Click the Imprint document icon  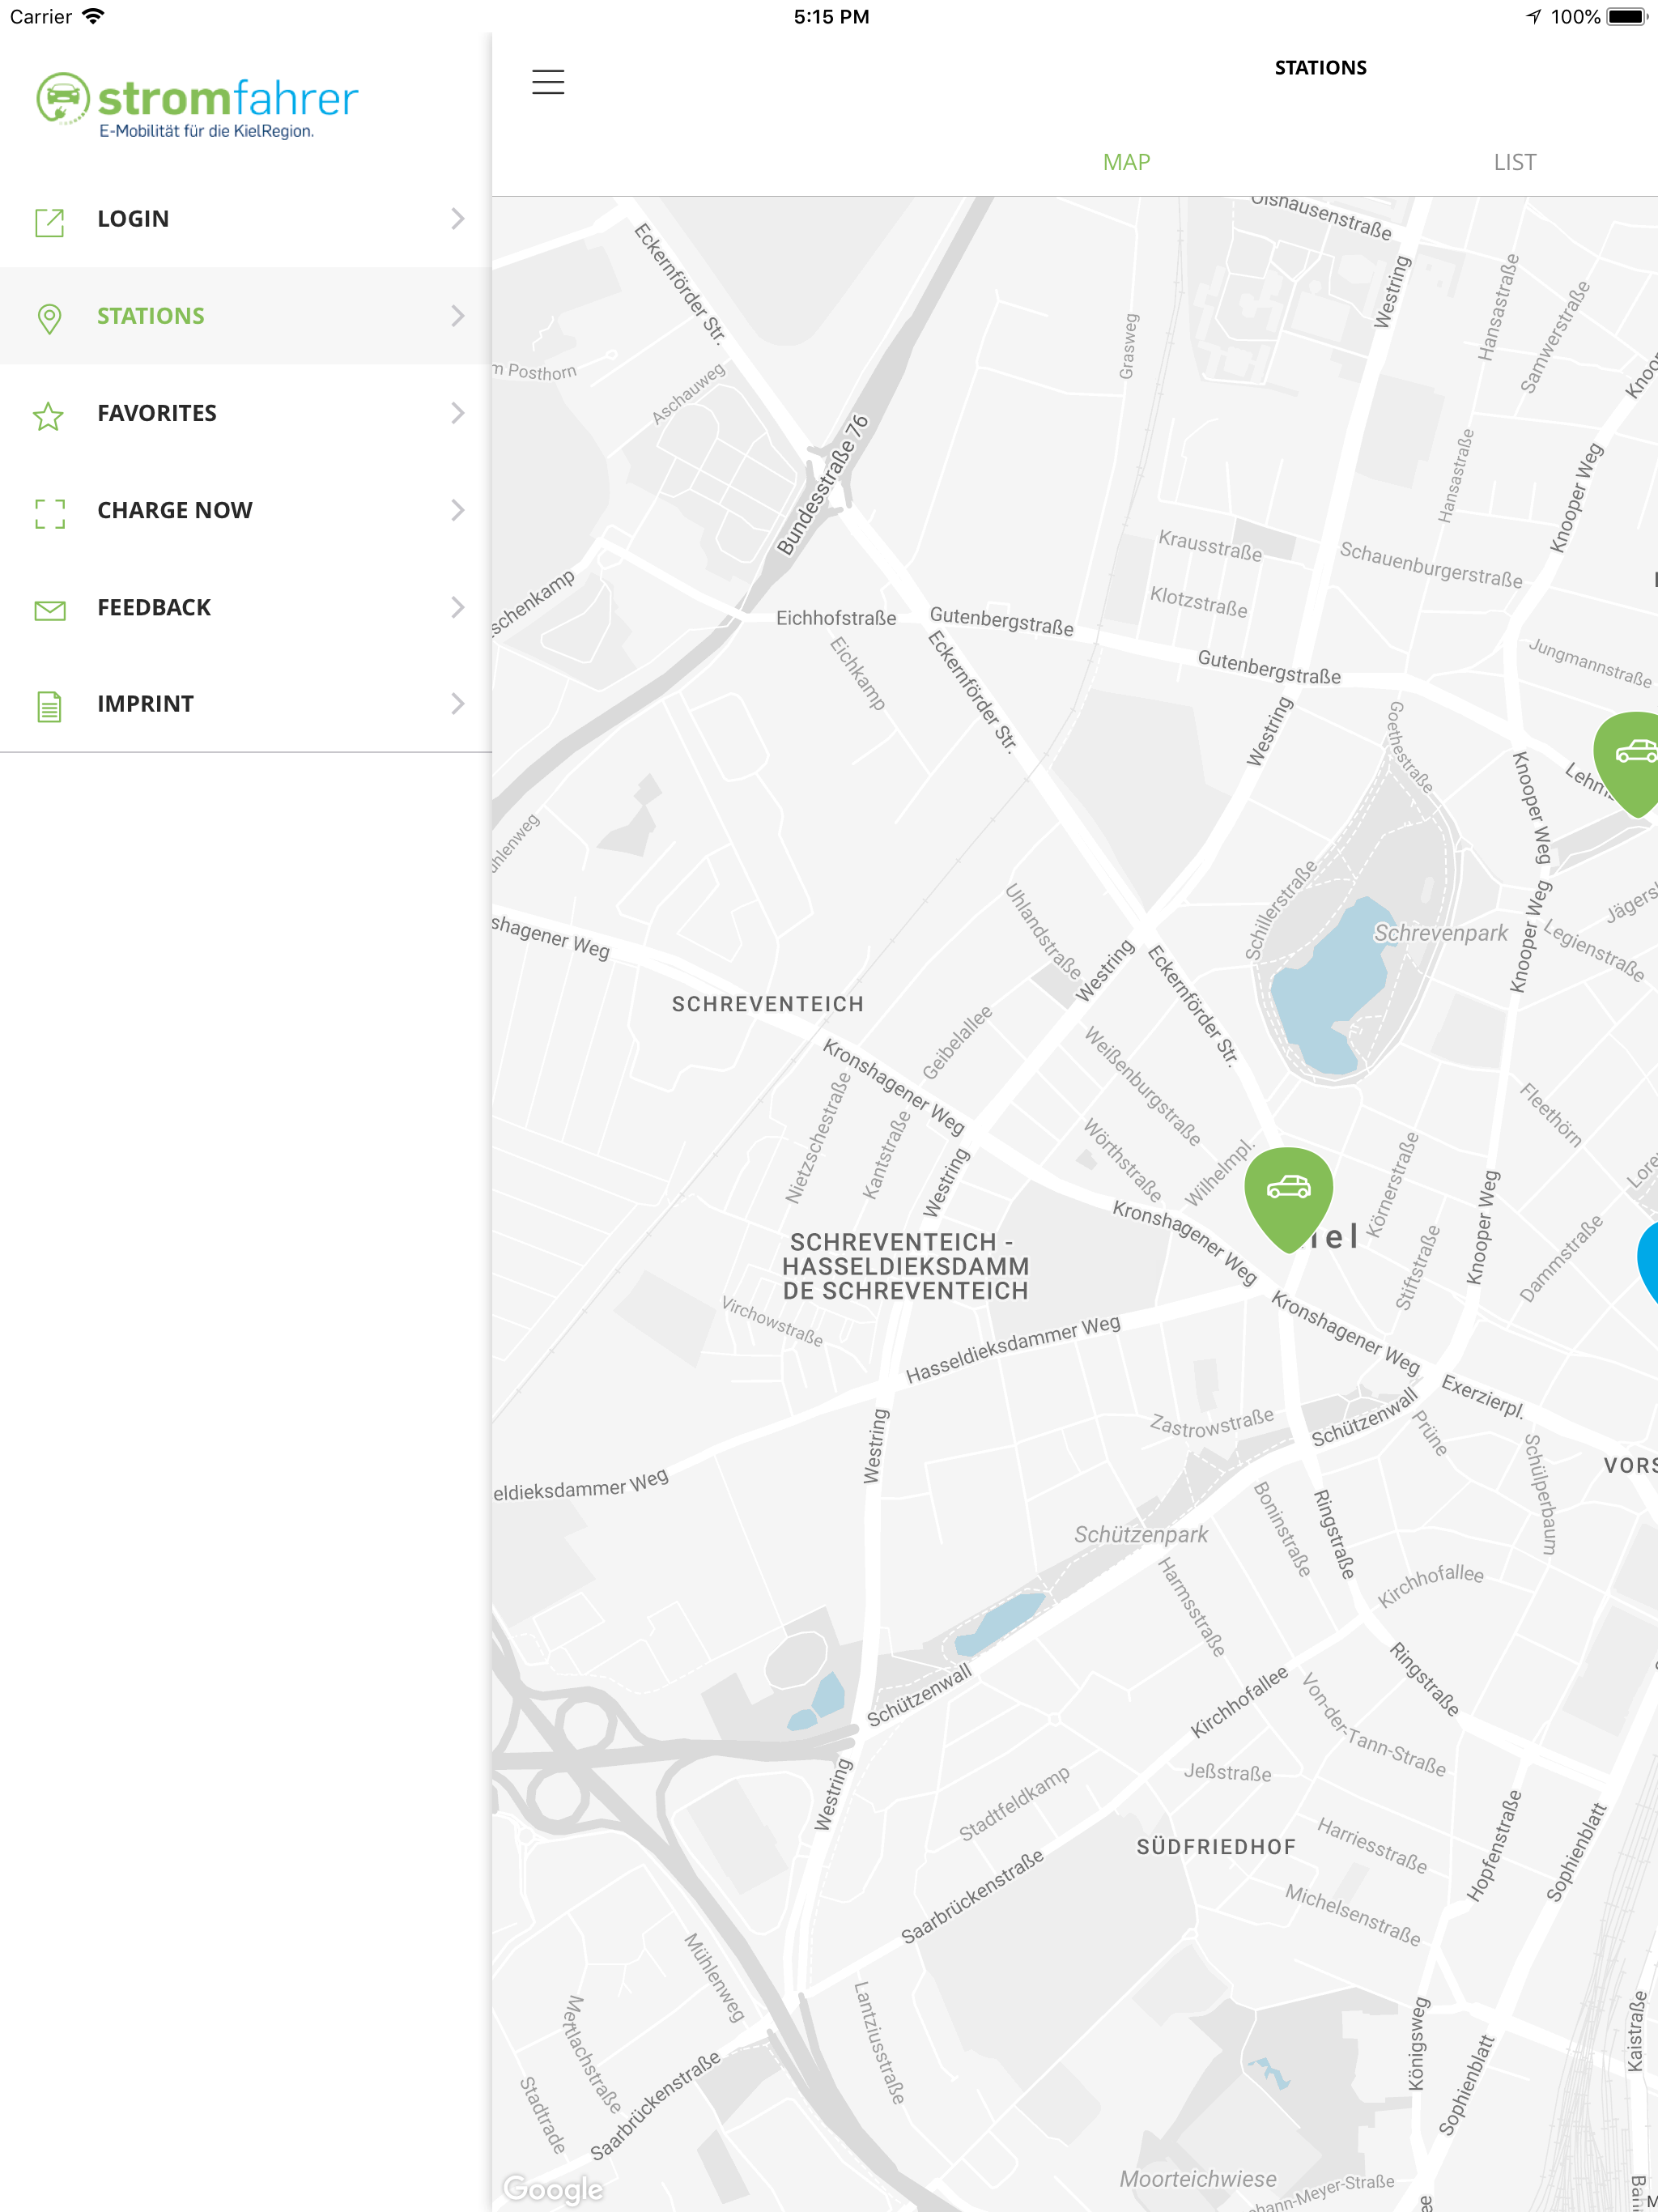coord(49,706)
